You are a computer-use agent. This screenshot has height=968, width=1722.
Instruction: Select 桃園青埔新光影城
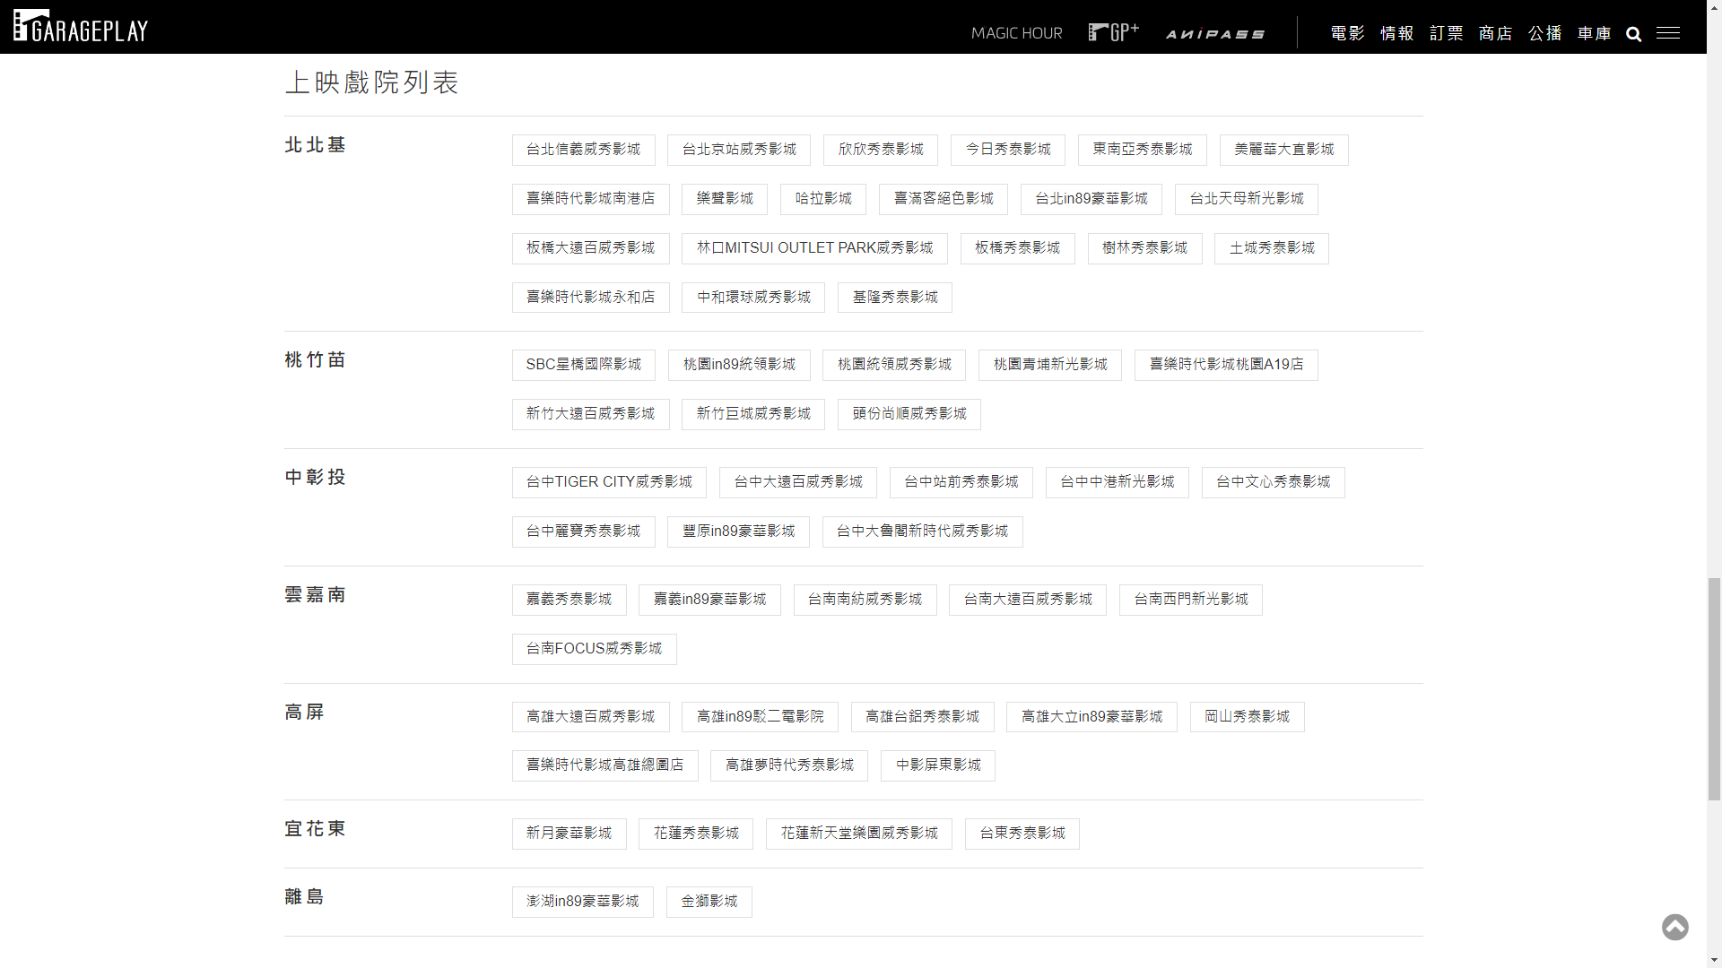click(x=1050, y=365)
